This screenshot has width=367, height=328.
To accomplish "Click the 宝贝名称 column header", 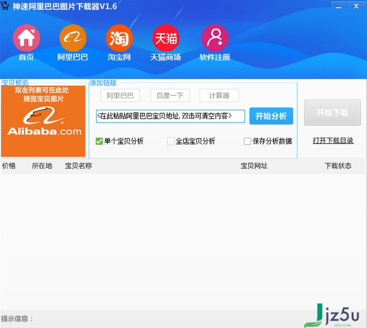I will pos(78,166).
